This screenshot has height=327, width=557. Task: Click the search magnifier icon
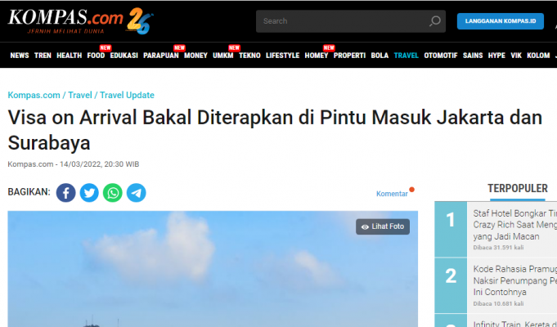(435, 21)
